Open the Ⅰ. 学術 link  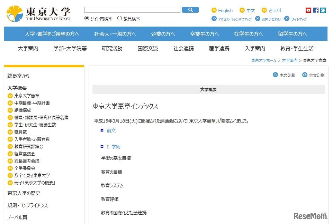point(114,147)
